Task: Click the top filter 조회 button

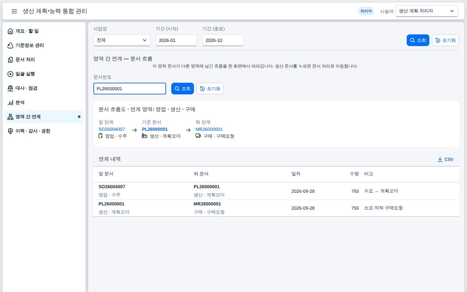Action: (418, 40)
